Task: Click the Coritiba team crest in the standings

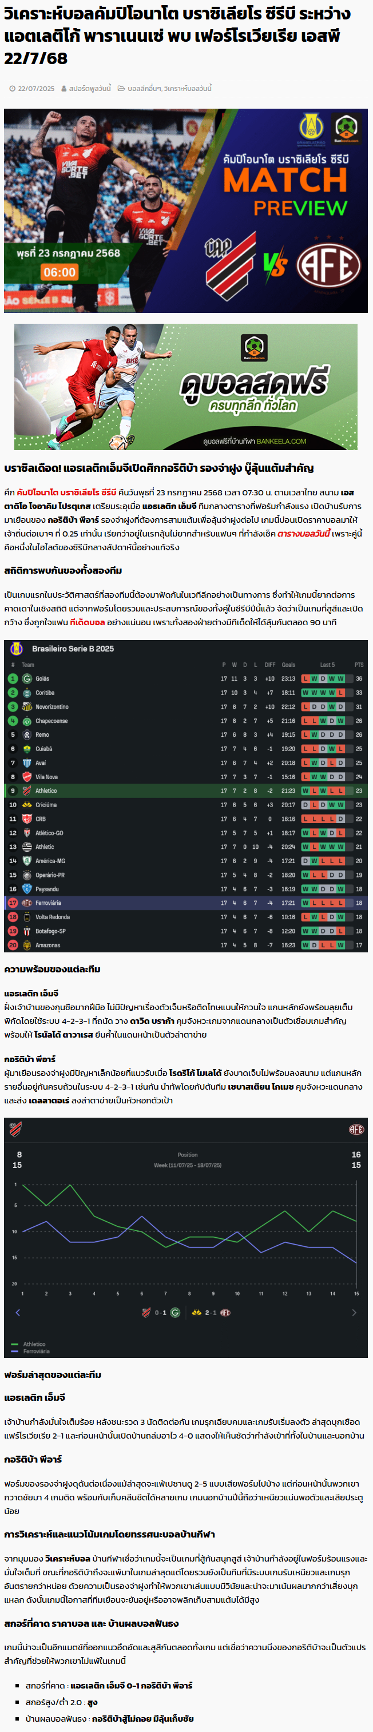Action: click(x=27, y=693)
